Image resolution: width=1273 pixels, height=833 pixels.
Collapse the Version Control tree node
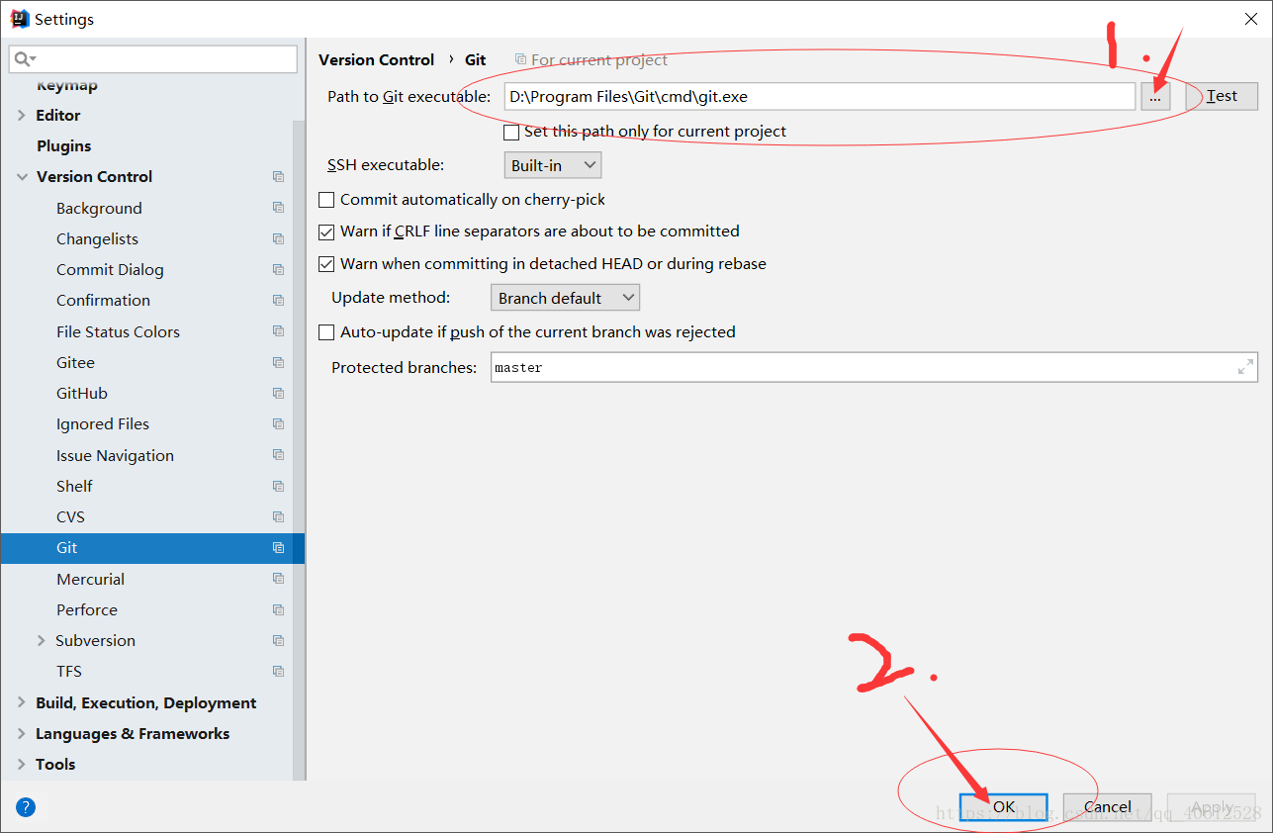pos(22,177)
